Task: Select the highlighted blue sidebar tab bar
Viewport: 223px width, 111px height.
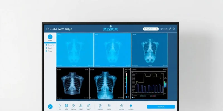Action: tap(50, 43)
